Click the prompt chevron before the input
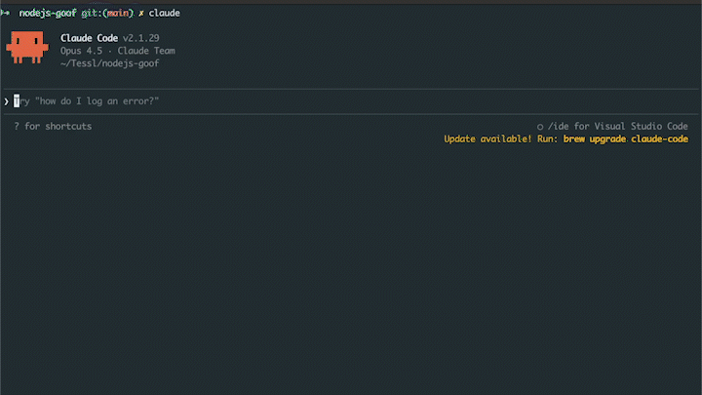The height and width of the screenshot is (395, 702). [x=6, y=101]
